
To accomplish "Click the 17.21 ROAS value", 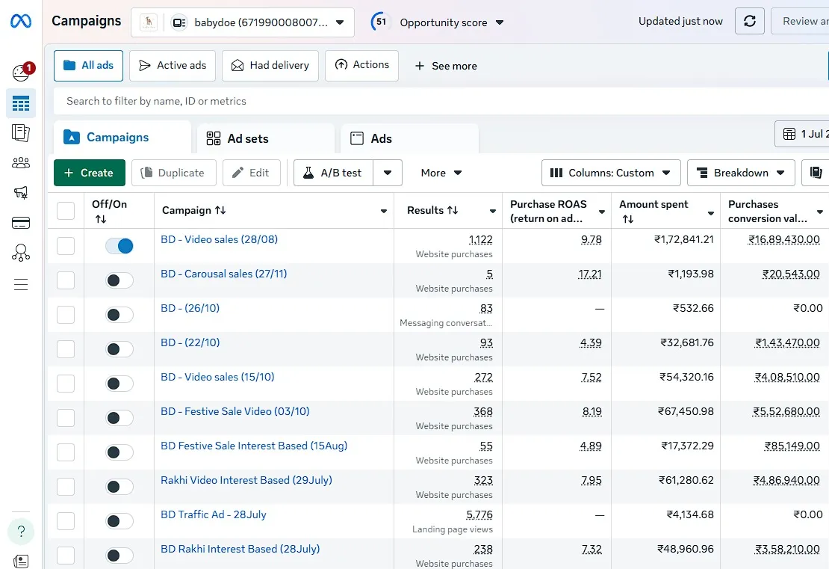I will pyautogui.click(x=590, y=274).
